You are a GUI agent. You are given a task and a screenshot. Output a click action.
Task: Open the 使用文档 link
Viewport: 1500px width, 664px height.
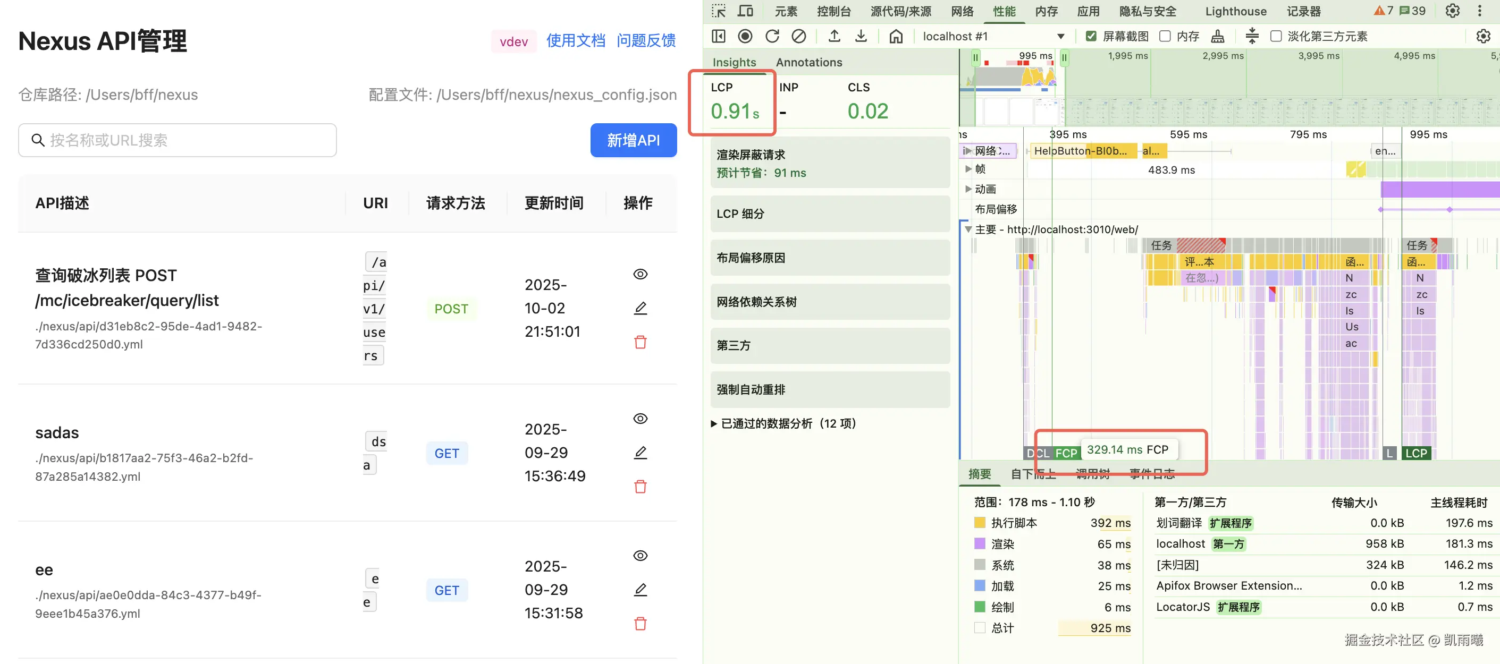[x=575, y=41]
